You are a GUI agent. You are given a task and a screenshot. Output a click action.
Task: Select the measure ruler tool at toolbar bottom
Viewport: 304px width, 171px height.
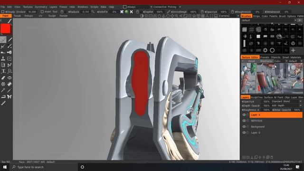tap(3, 103)
